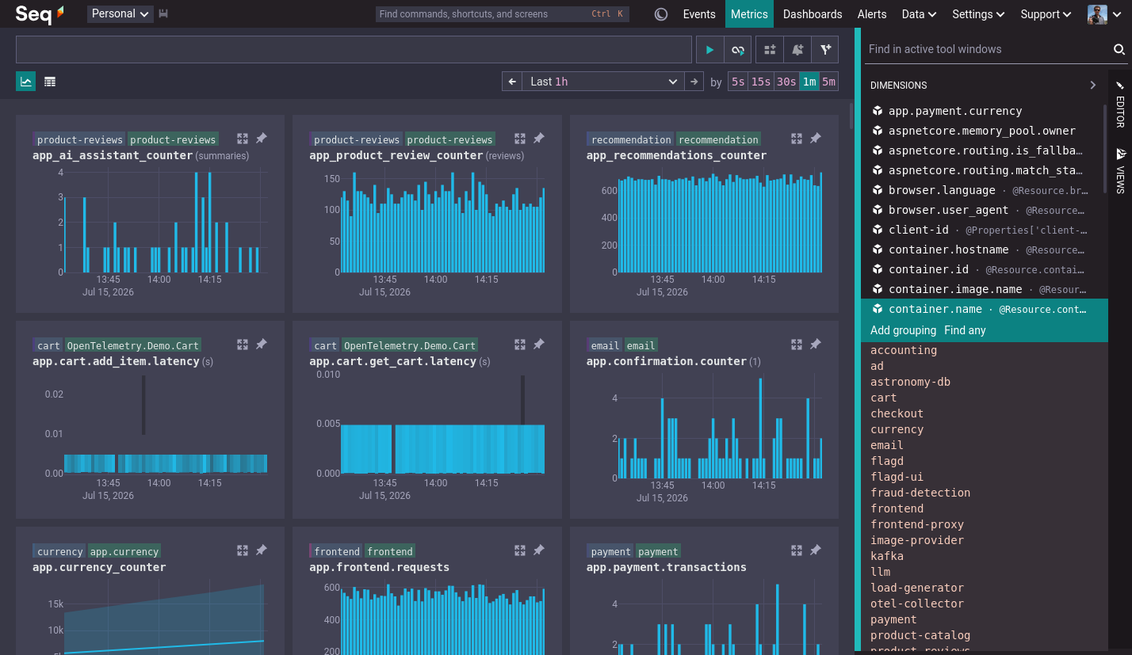This screenshot has height=655, width=1132.
Task: Go to previous time range arrow
Action: [512, 82]
